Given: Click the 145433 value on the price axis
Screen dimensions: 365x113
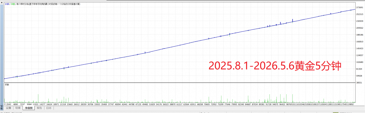Looking at the screenshot, I should (360, 49).
